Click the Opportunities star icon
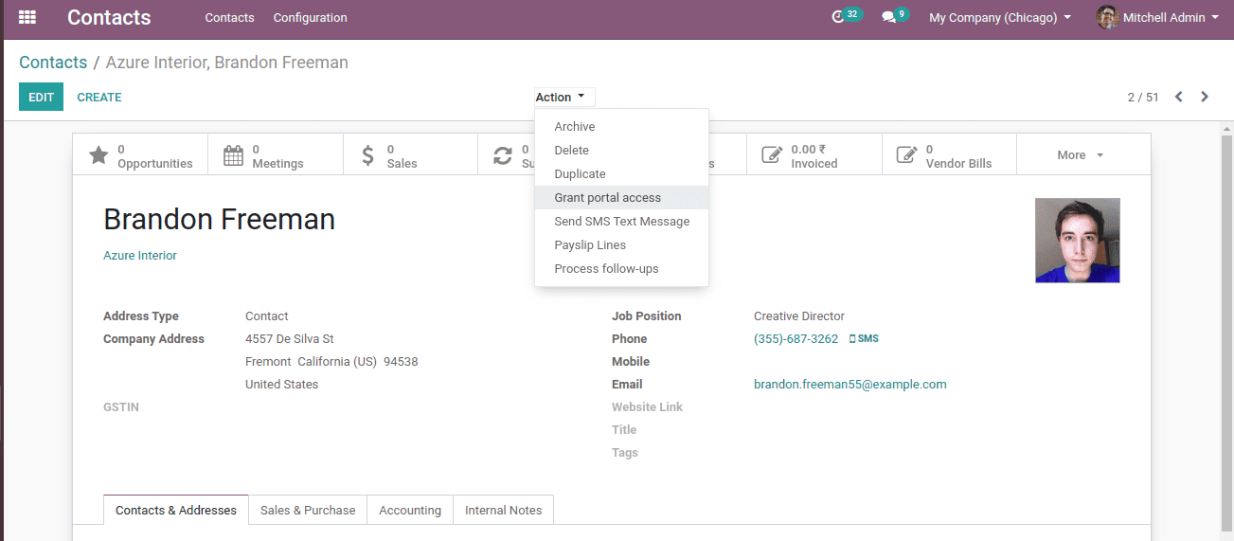This screenshot has height=541, width=1234. (98, 155)
